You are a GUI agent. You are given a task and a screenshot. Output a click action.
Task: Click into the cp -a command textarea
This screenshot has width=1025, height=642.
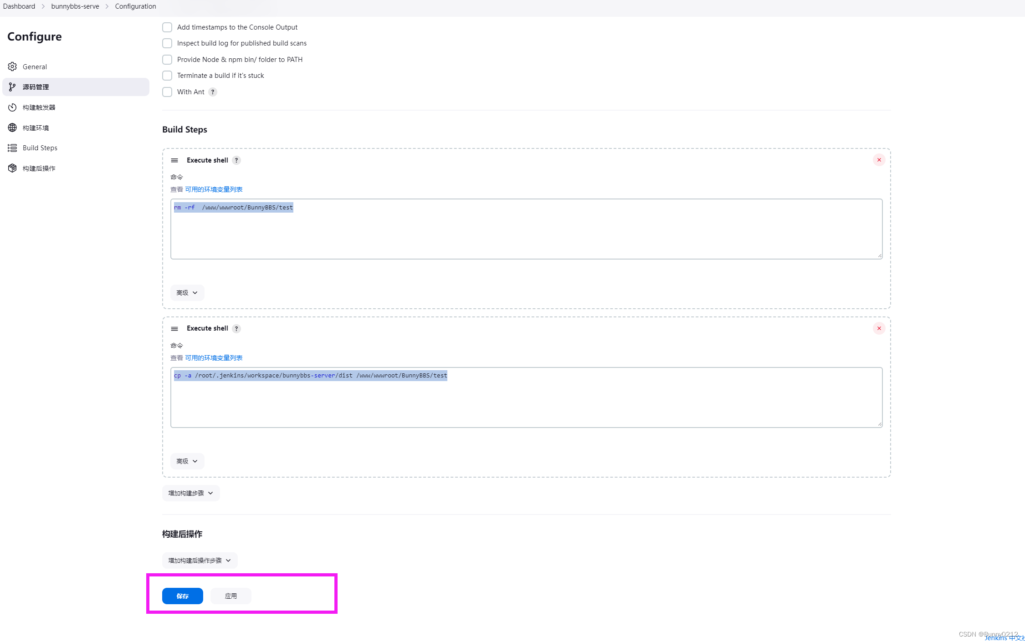pyautogui.click(x=527, y=397)
